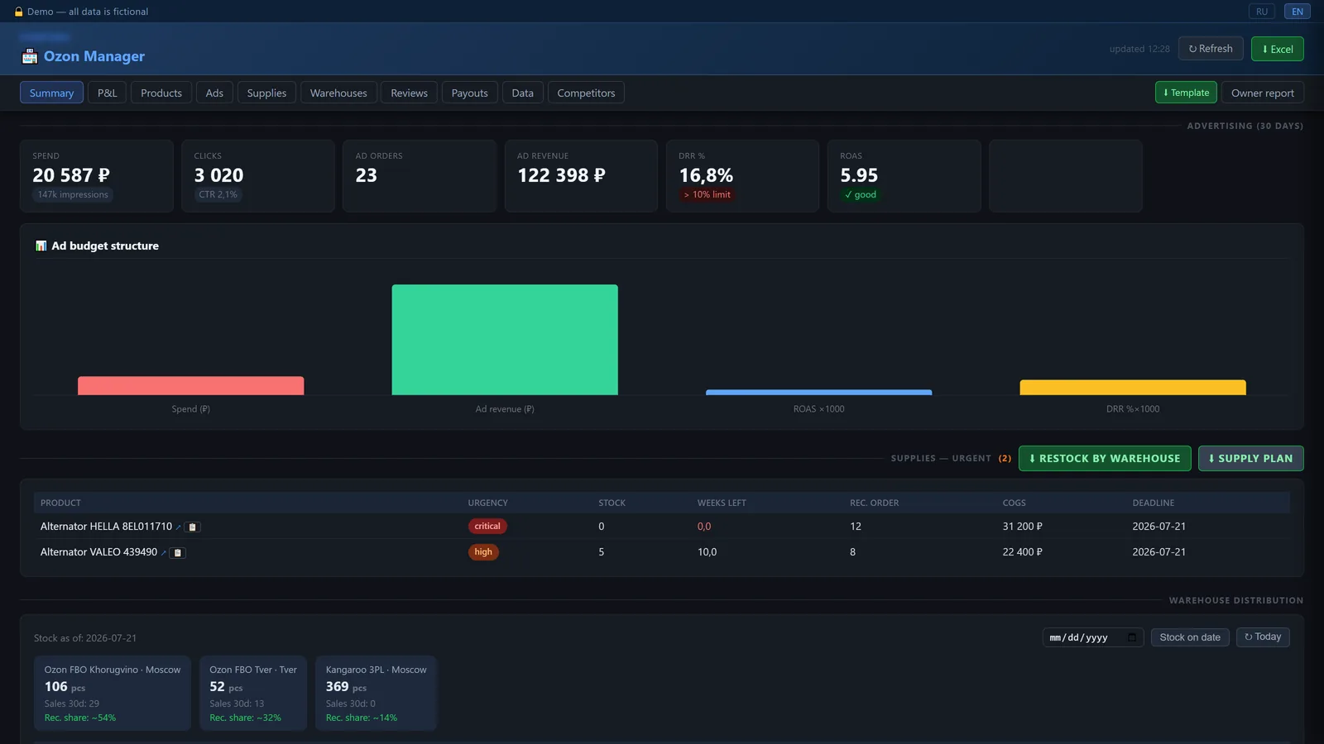Click the '147k impressions' badge

(73, 195)
